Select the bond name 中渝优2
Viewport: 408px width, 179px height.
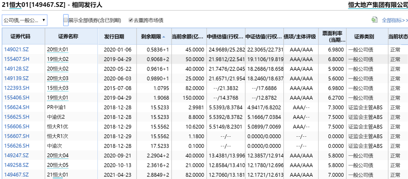click(56, 117)
